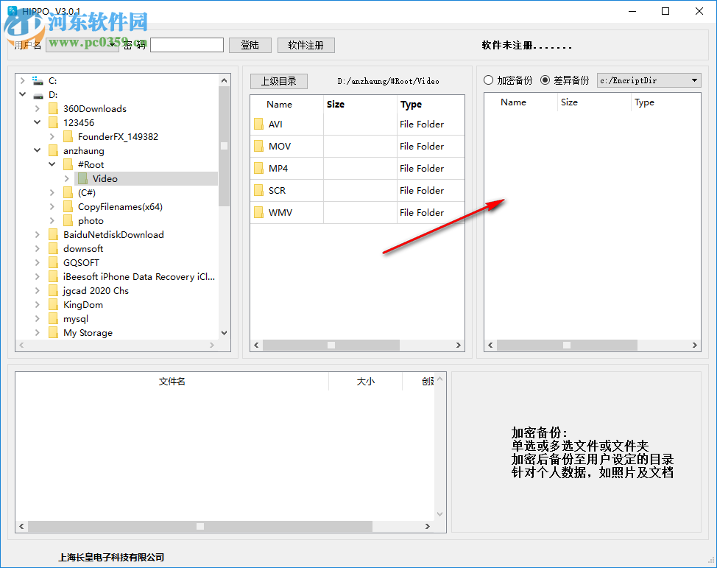717x568 pixels.
Task: Click the 上级目录 parent directory button
Action: (x=278, y=81)
